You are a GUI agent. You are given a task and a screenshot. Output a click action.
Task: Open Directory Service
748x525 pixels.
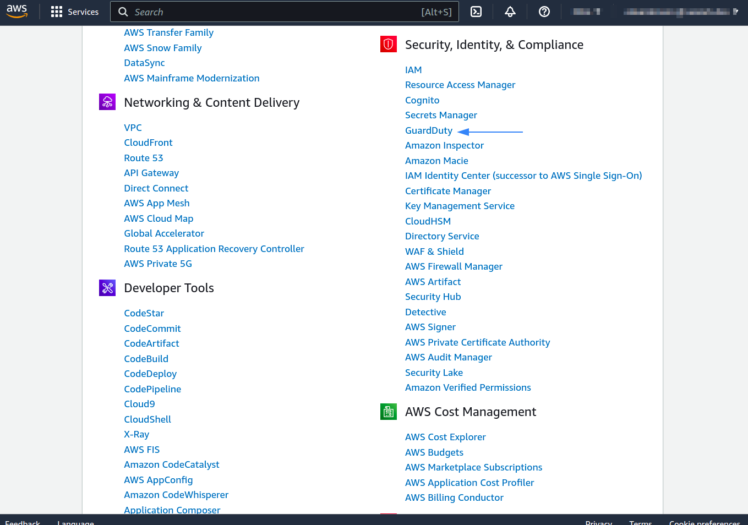pyautogui.click(x=442, y=236)
